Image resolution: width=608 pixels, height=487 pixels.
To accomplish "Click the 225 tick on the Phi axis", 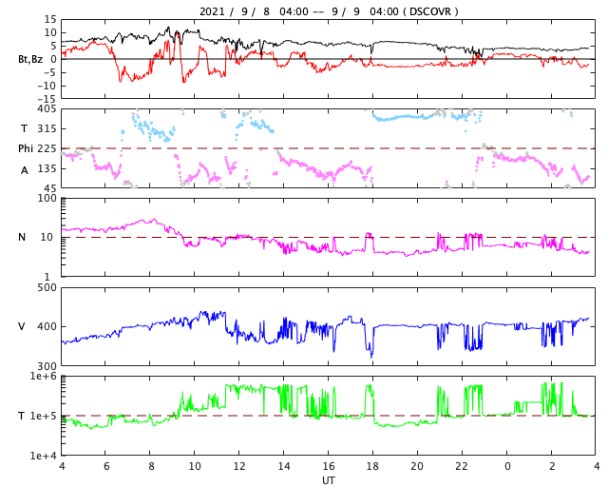I will (x=47, y=148).
